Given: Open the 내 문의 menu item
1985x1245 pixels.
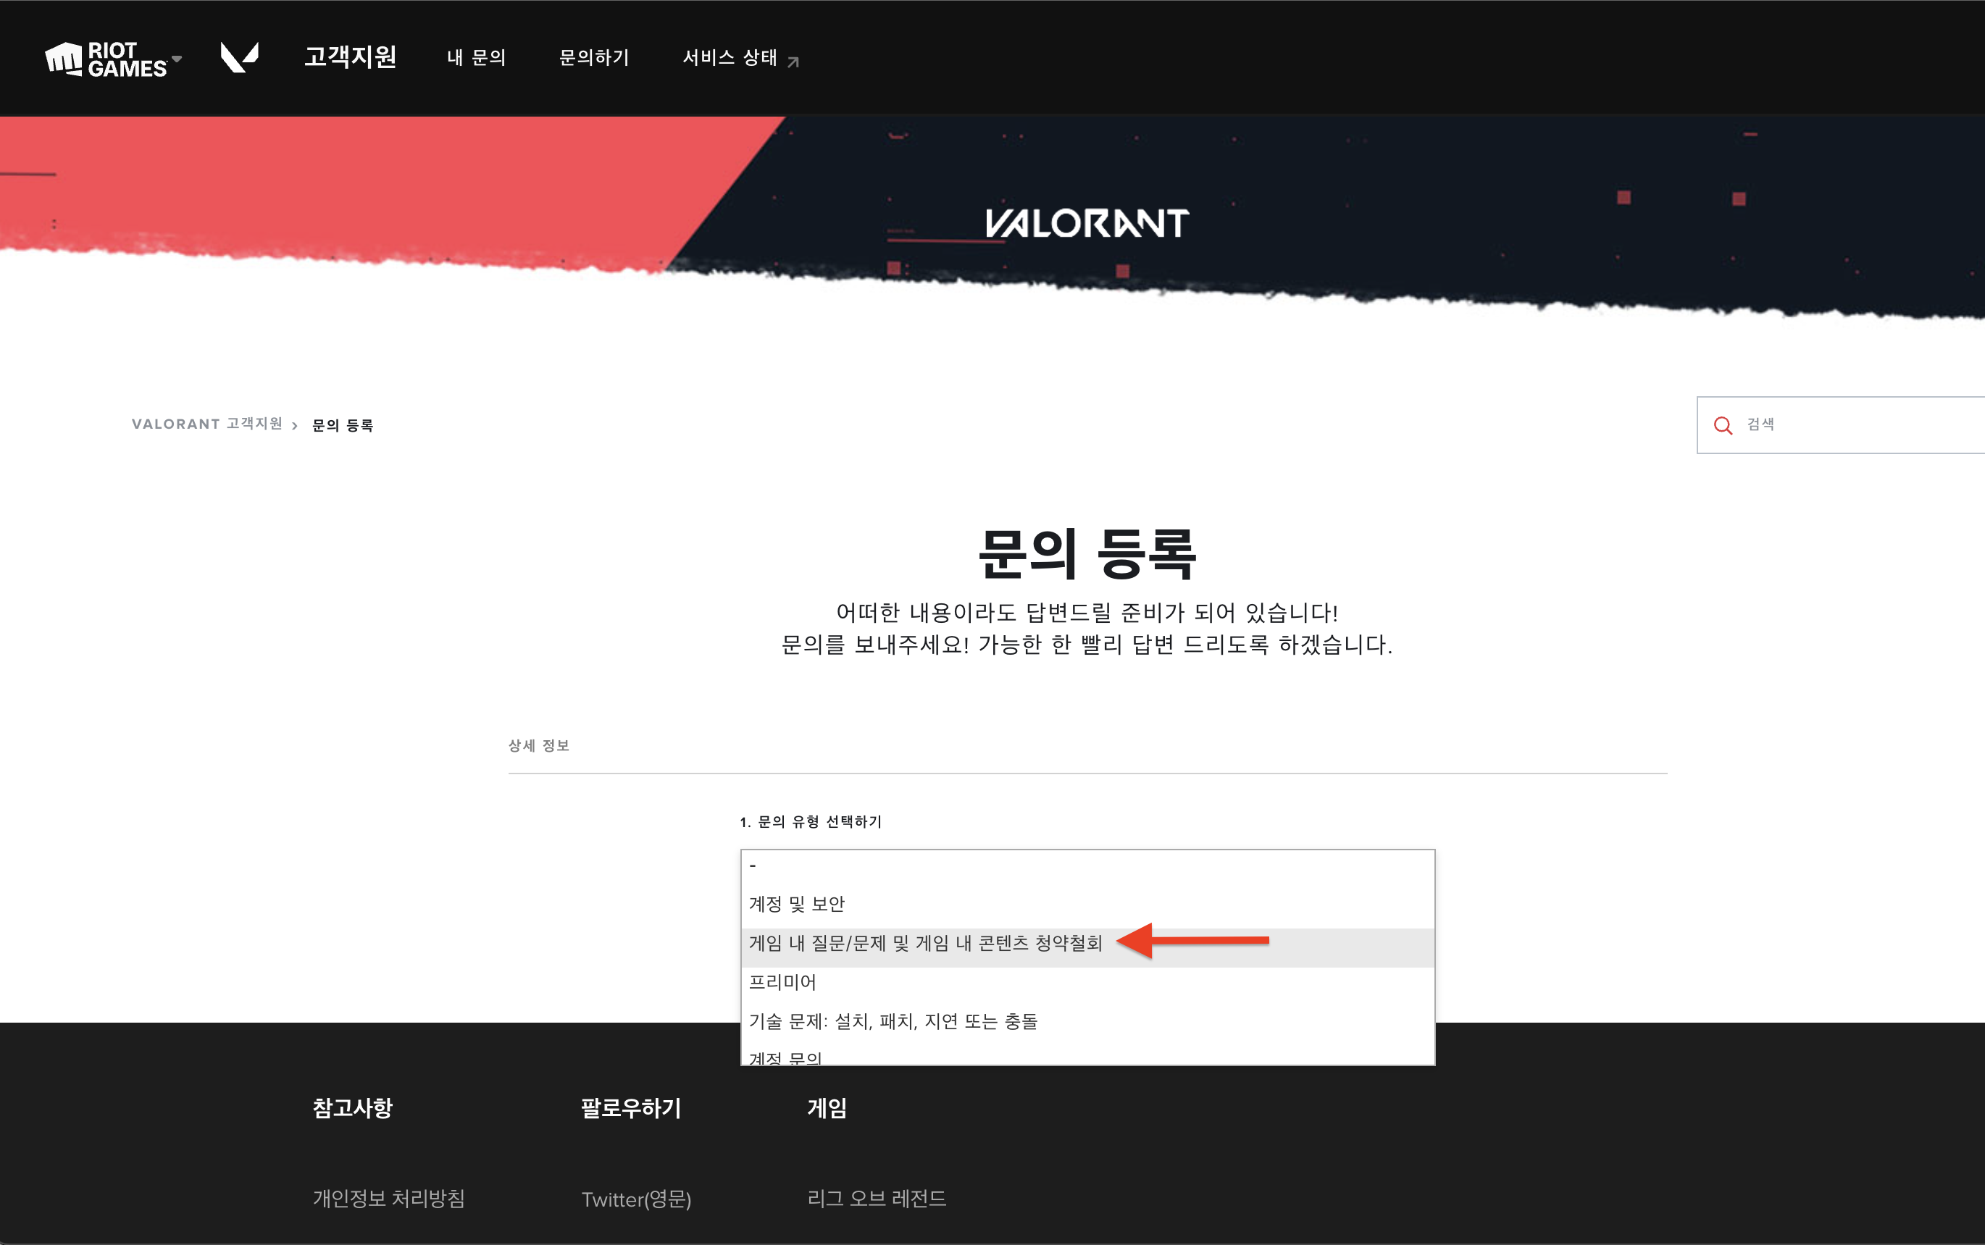Looking at the screenshot, I should (x=476, y=58).
